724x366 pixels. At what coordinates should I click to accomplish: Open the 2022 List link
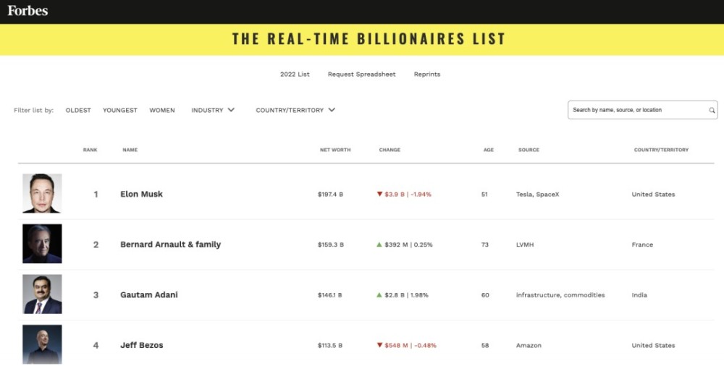tap(295, 75)
